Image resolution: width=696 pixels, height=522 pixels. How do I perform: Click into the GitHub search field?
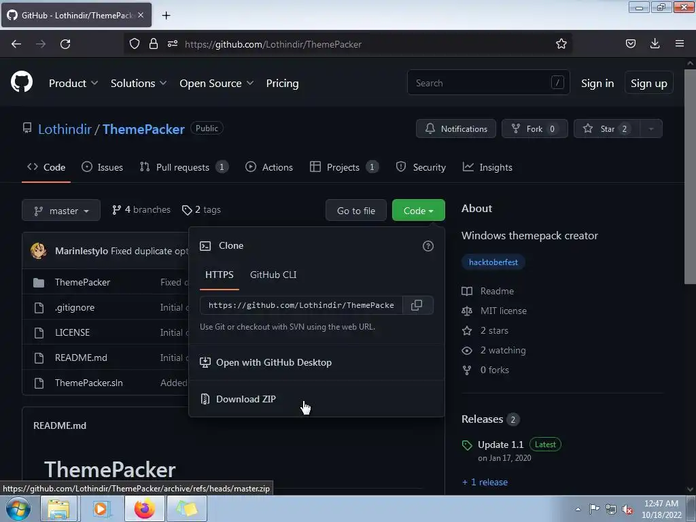click(488, 82)
